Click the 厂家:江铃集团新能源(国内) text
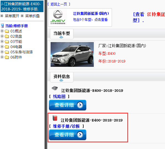165x149 pixels. [122, 46]
